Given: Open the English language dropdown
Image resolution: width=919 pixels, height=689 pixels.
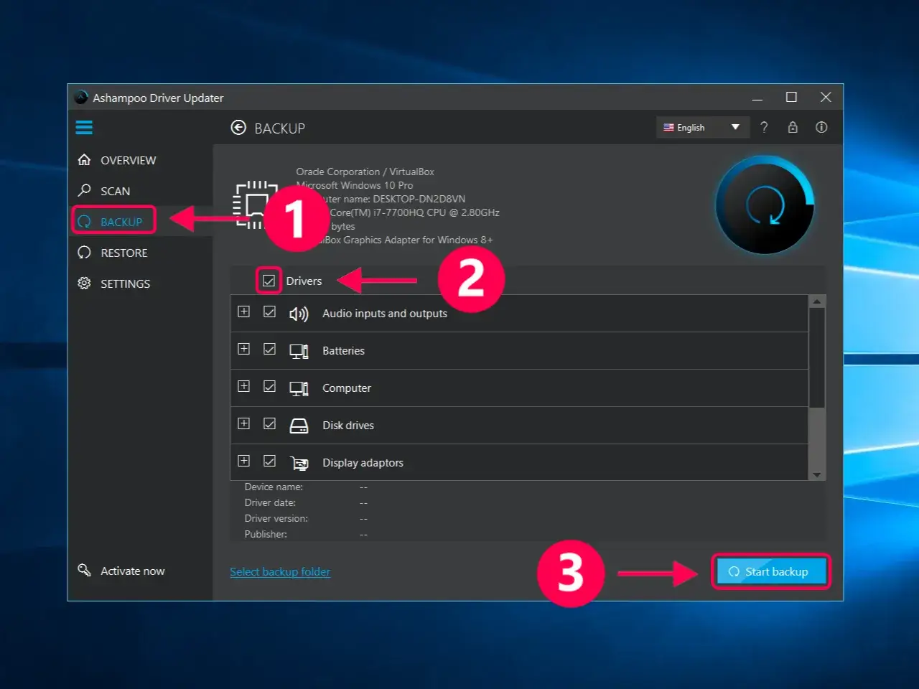Looking at the screenshot, I should [702, 127].
